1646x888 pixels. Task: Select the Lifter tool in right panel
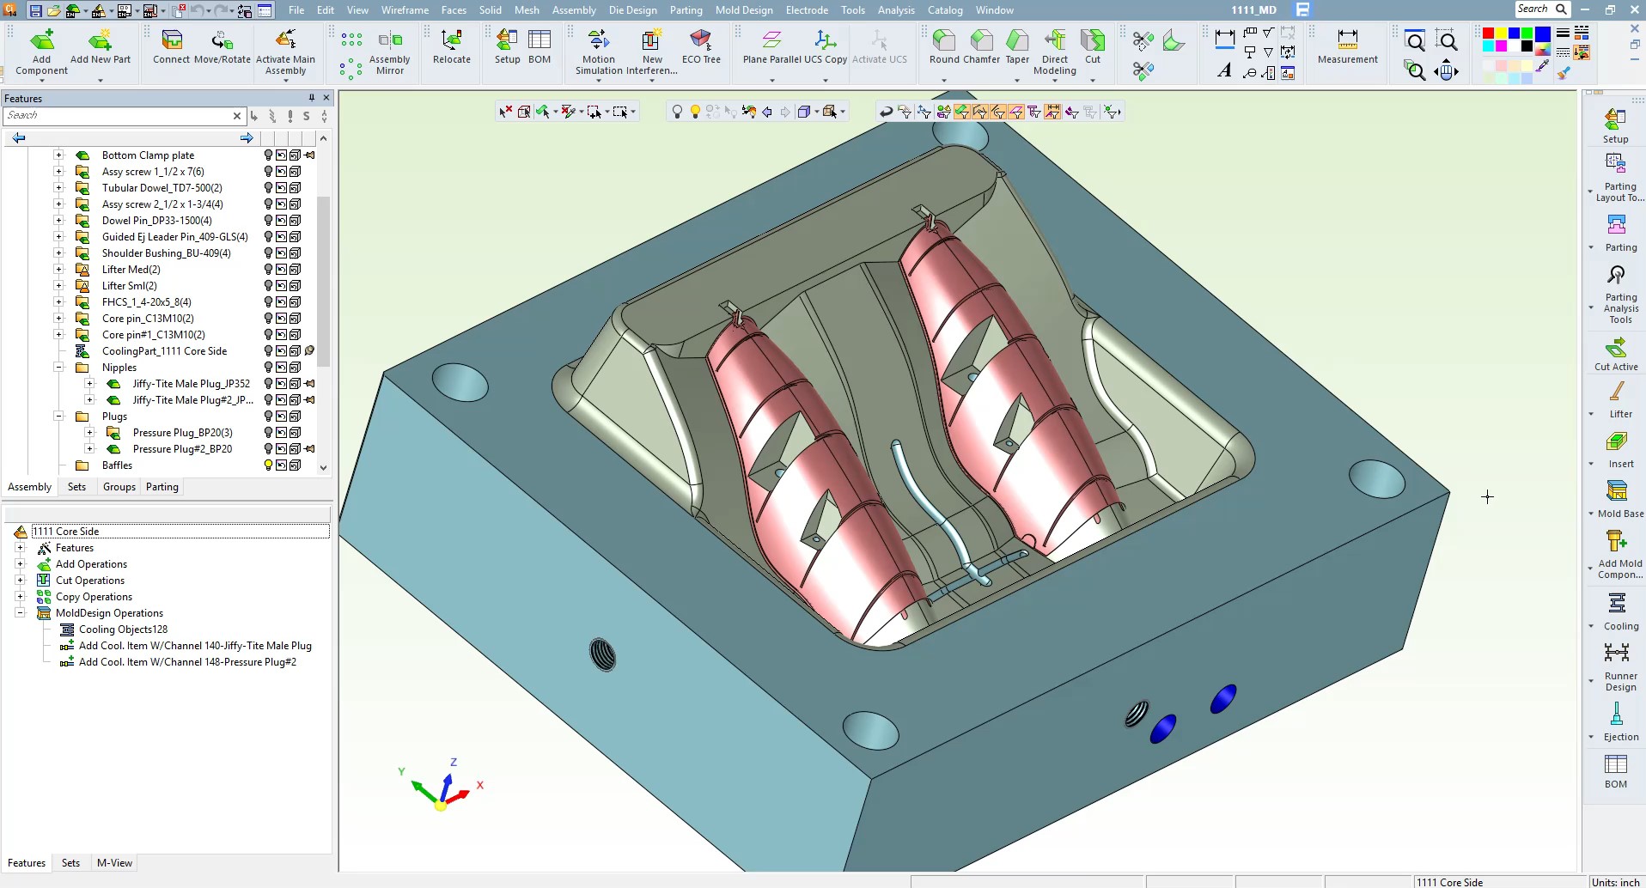tap(1616, 392)
